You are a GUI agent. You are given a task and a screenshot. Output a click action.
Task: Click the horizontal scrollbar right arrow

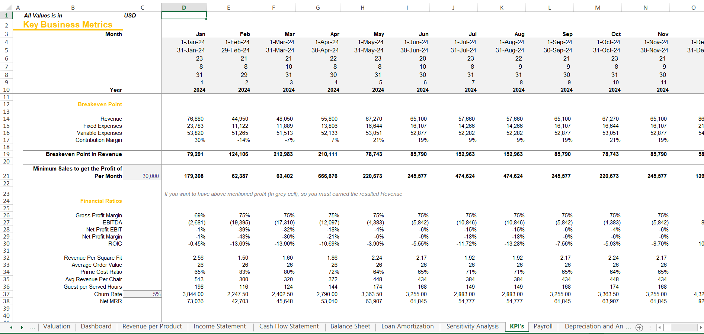click(x=700, y=327)
